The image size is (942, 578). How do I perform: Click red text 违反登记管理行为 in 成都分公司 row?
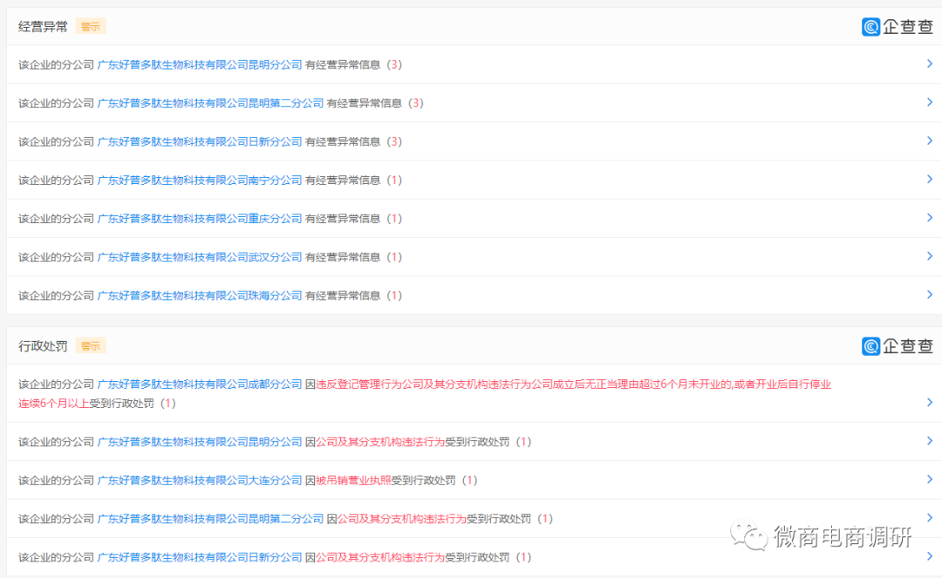[x=358, y=384]
